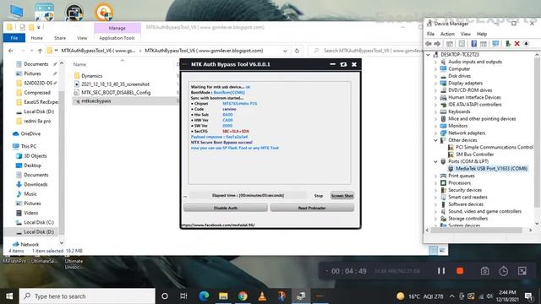Open the Dynamics folder
The height and width of the screenshot is (304, 541).
[92, 76]
